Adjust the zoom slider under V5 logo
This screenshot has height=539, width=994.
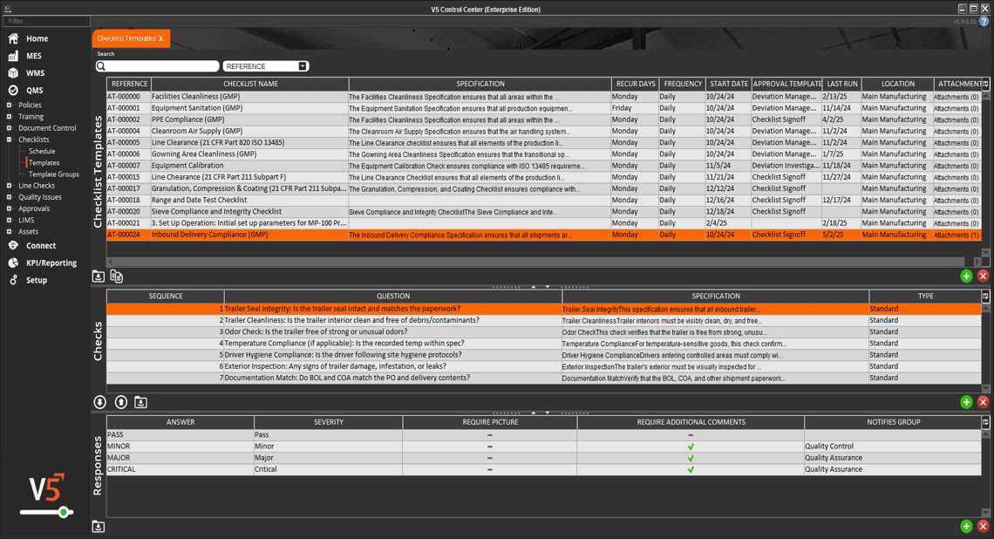(x=64, y=512)
